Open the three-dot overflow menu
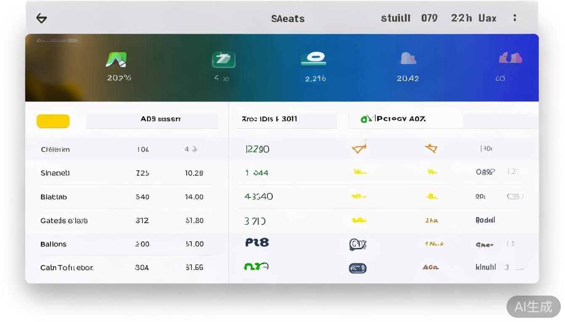Screen dimensions: 565x322 (x=515, y=18)
